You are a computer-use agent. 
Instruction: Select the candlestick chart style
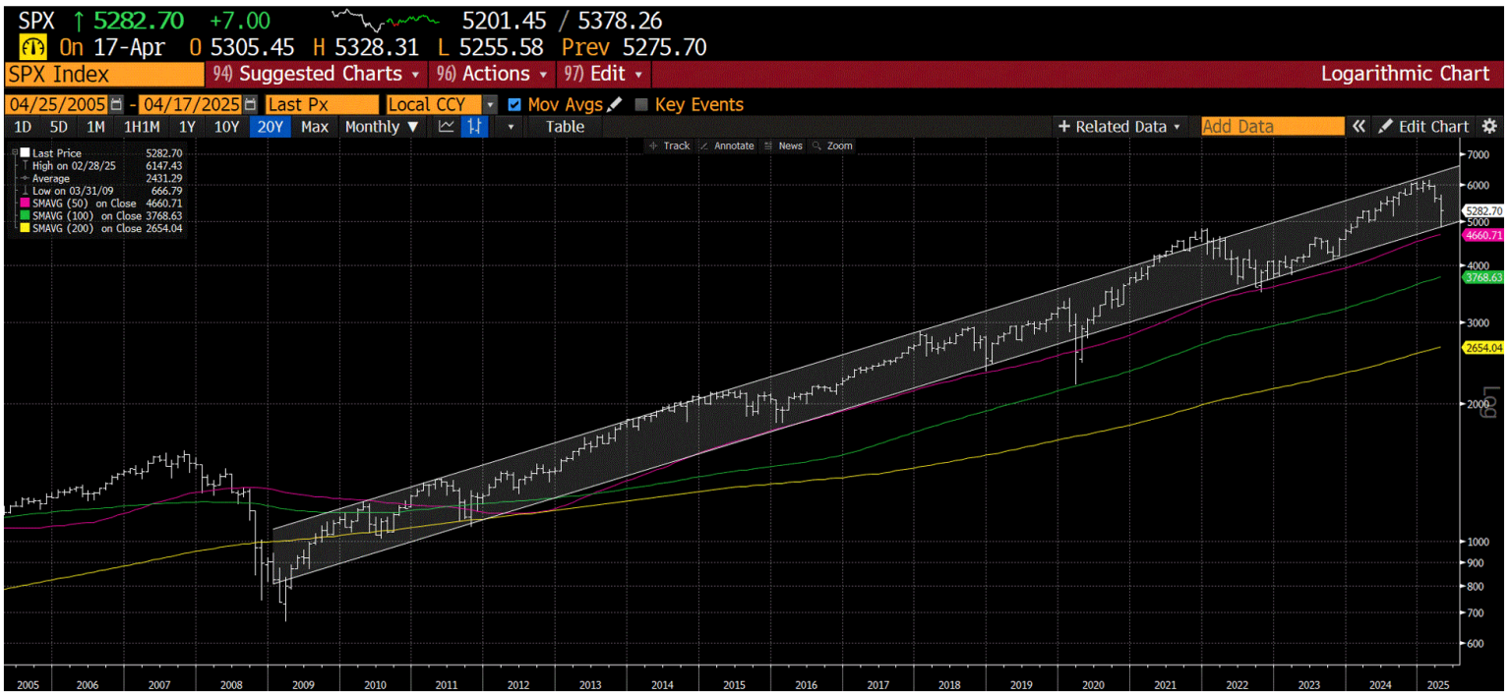474,127
